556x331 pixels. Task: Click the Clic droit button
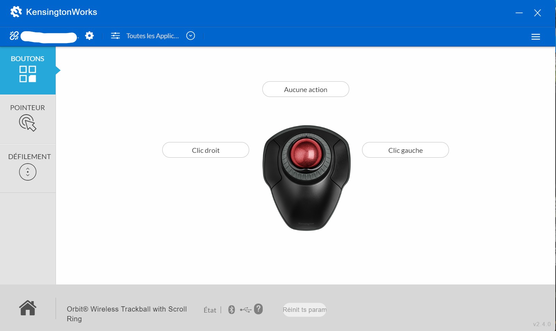pos(206,150)
